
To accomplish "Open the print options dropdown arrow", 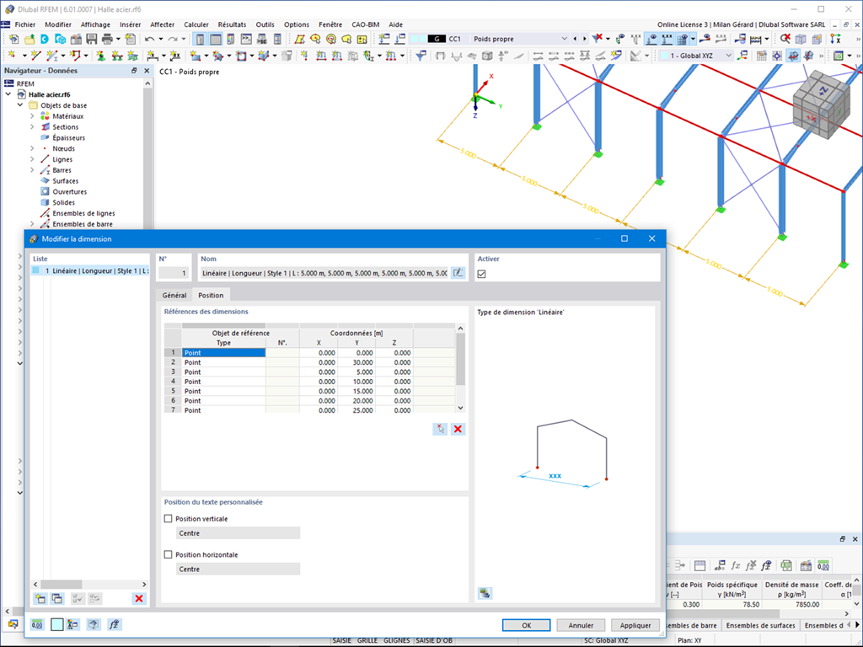I will point(118,39).
